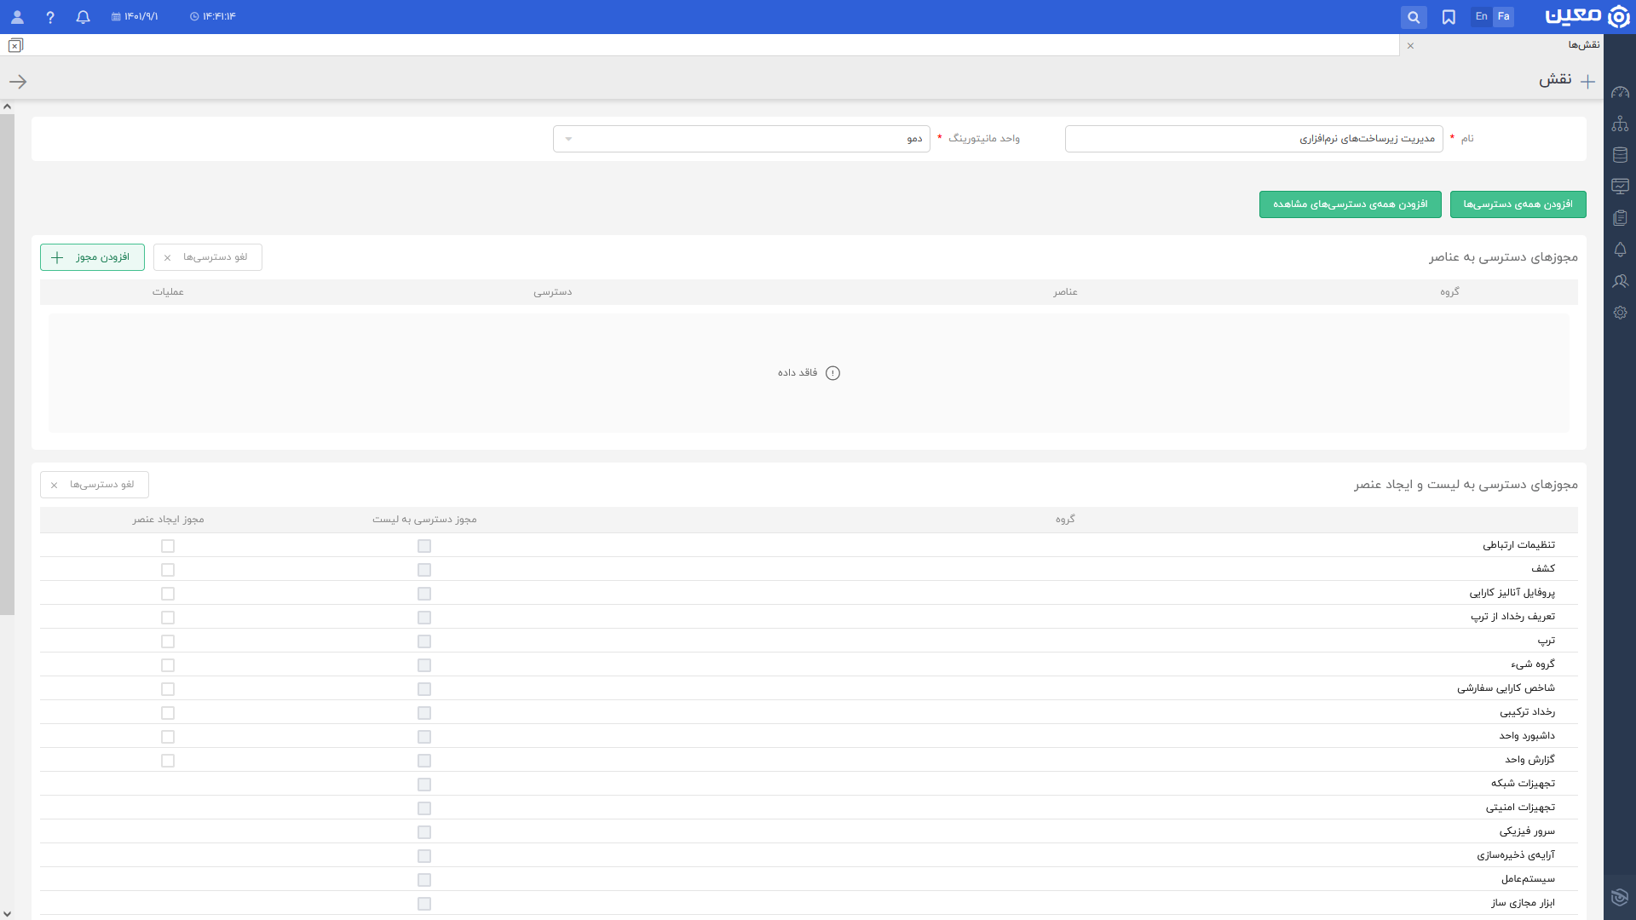
Task: Check create permission for تنظیمات ارتباطی
Action: coord(168,546)
